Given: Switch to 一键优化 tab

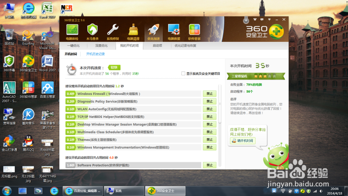Looking at the screenshot, I should (x=73, y=46).
